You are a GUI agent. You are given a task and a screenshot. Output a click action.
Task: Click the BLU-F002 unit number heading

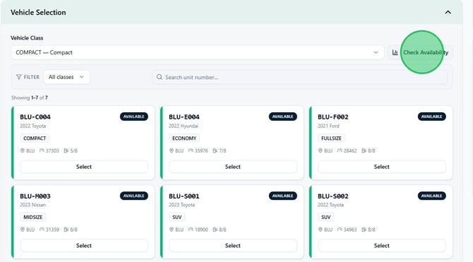point(333,117)
